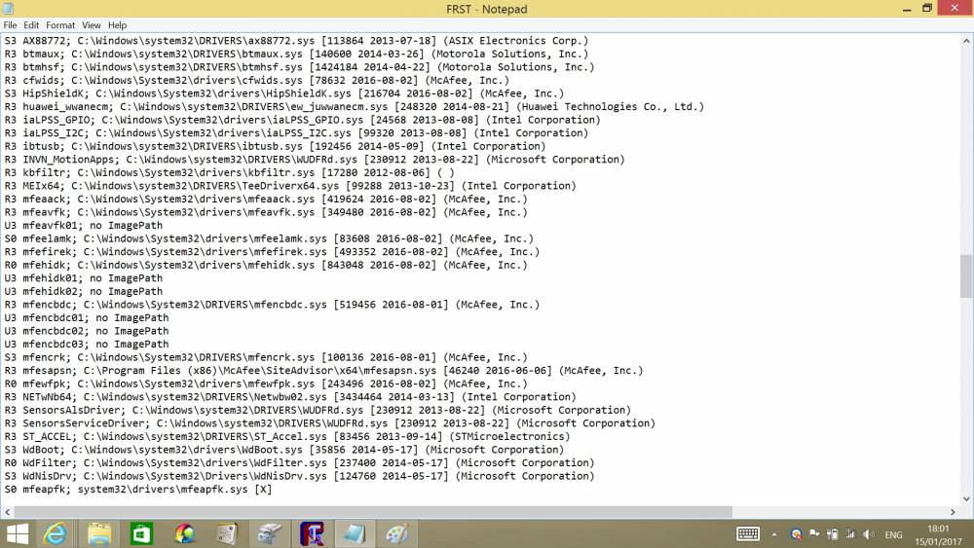Show hidden tray icons arrow

(774, 534)
